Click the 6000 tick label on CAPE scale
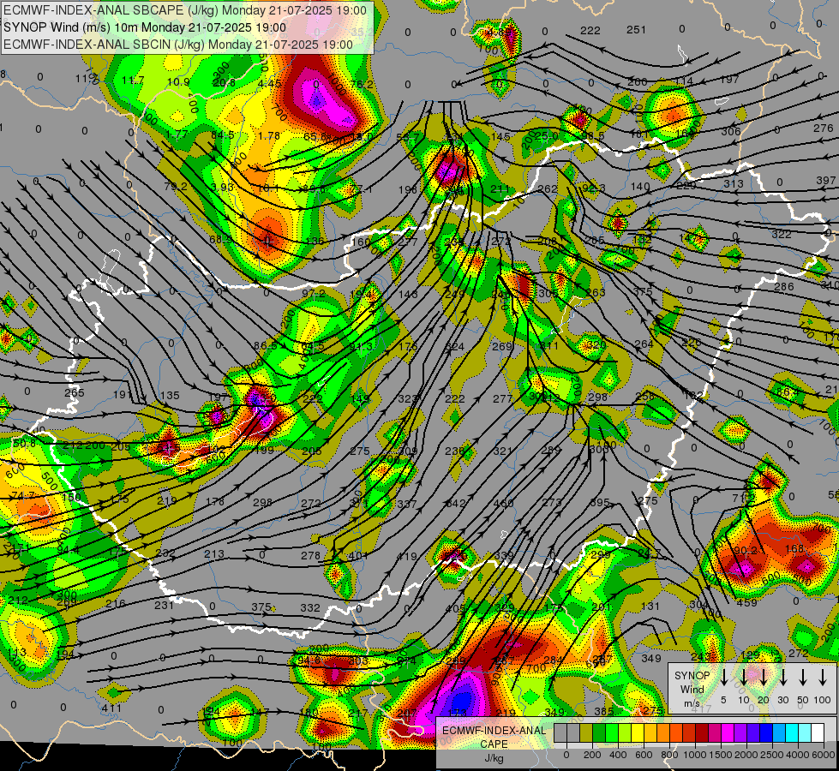The image size is (839, 771). (824, 755)
